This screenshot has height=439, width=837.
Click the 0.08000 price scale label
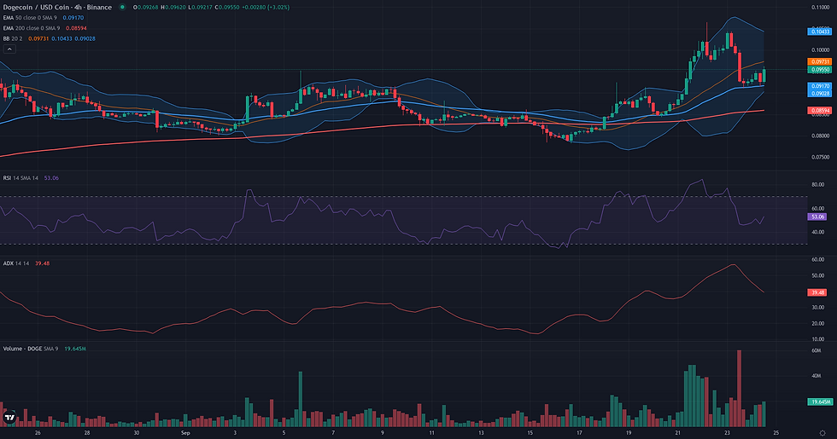[820, 136]
